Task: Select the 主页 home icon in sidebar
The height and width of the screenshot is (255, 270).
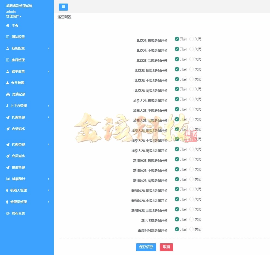Action: point(7,25)
